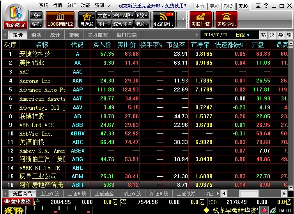Open 自选股 star icon
The width and height of the screenshot is (294, 214).
pyautogui.click(x=87, y=19)
